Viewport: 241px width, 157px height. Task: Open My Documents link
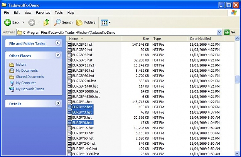[27, 71]
